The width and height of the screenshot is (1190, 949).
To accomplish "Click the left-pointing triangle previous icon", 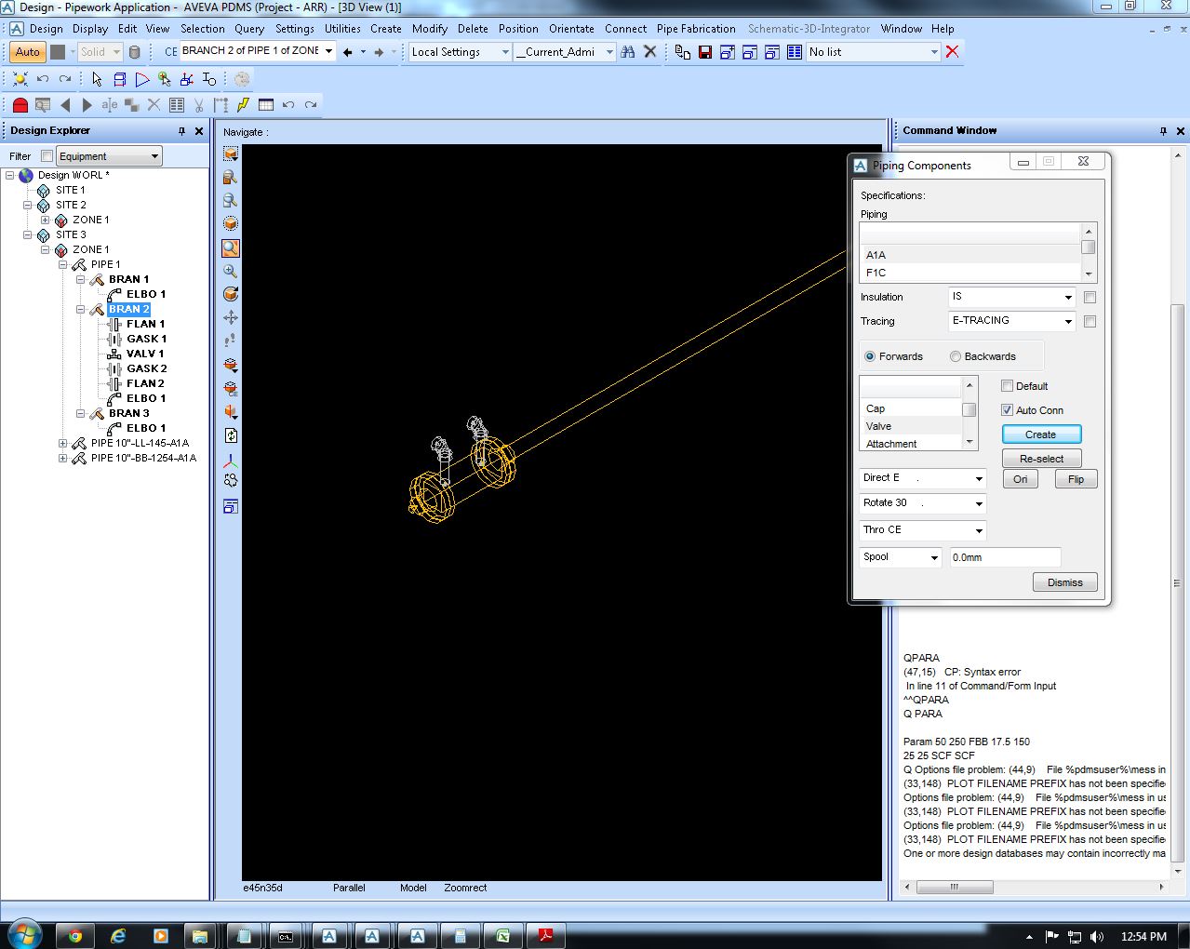I will [x=65, y=105].
